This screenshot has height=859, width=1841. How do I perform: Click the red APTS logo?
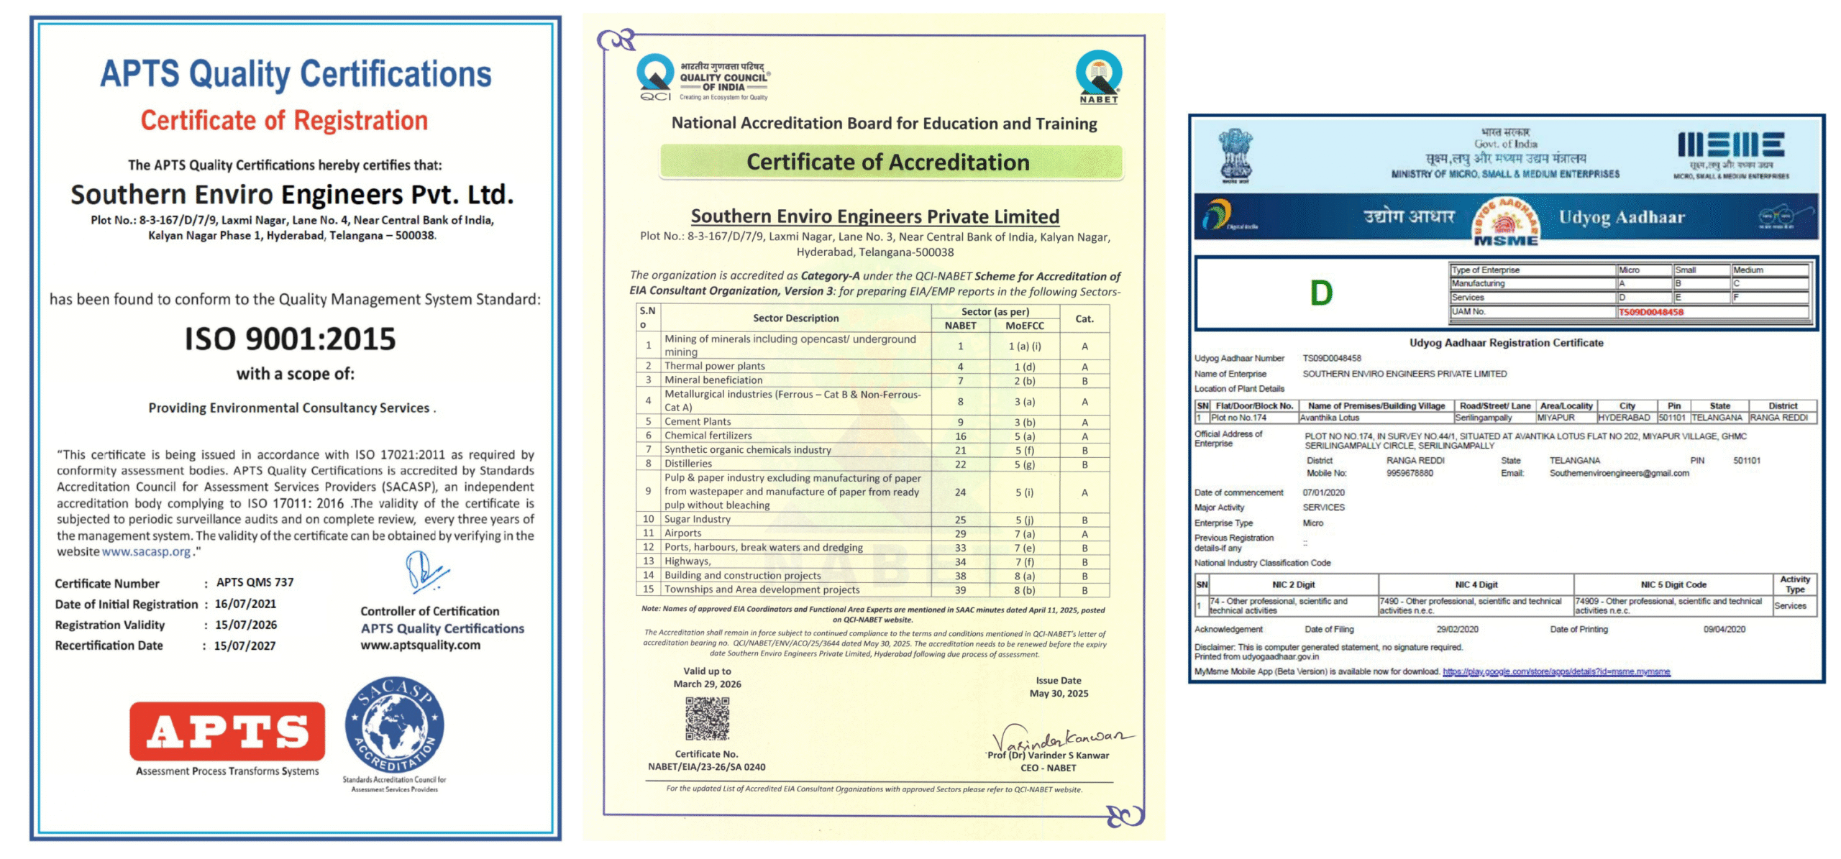pos(227,730)
